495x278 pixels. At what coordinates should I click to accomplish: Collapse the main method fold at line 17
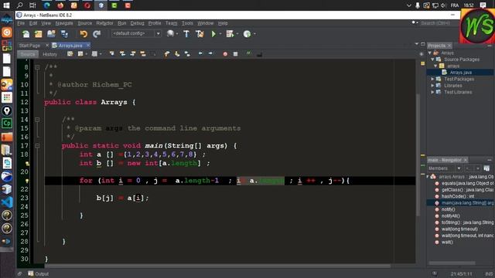click(37, 146)
